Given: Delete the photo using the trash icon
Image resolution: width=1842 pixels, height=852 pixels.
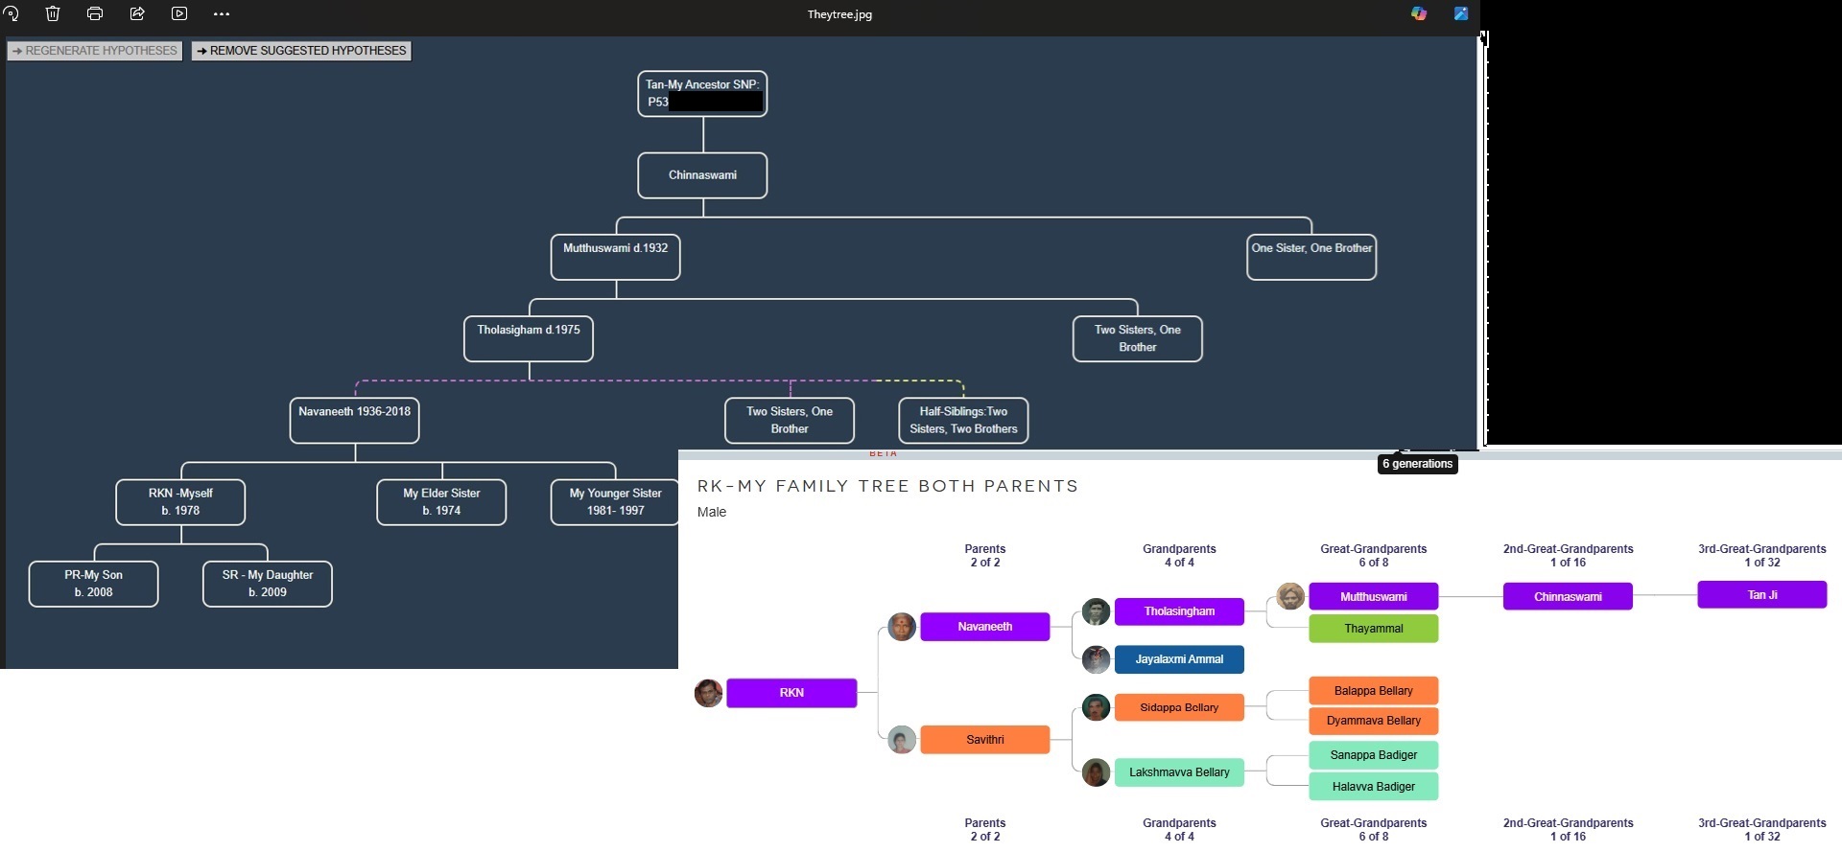Looking at the screenshot, I should pyautogui.click(x=53, y=13).
